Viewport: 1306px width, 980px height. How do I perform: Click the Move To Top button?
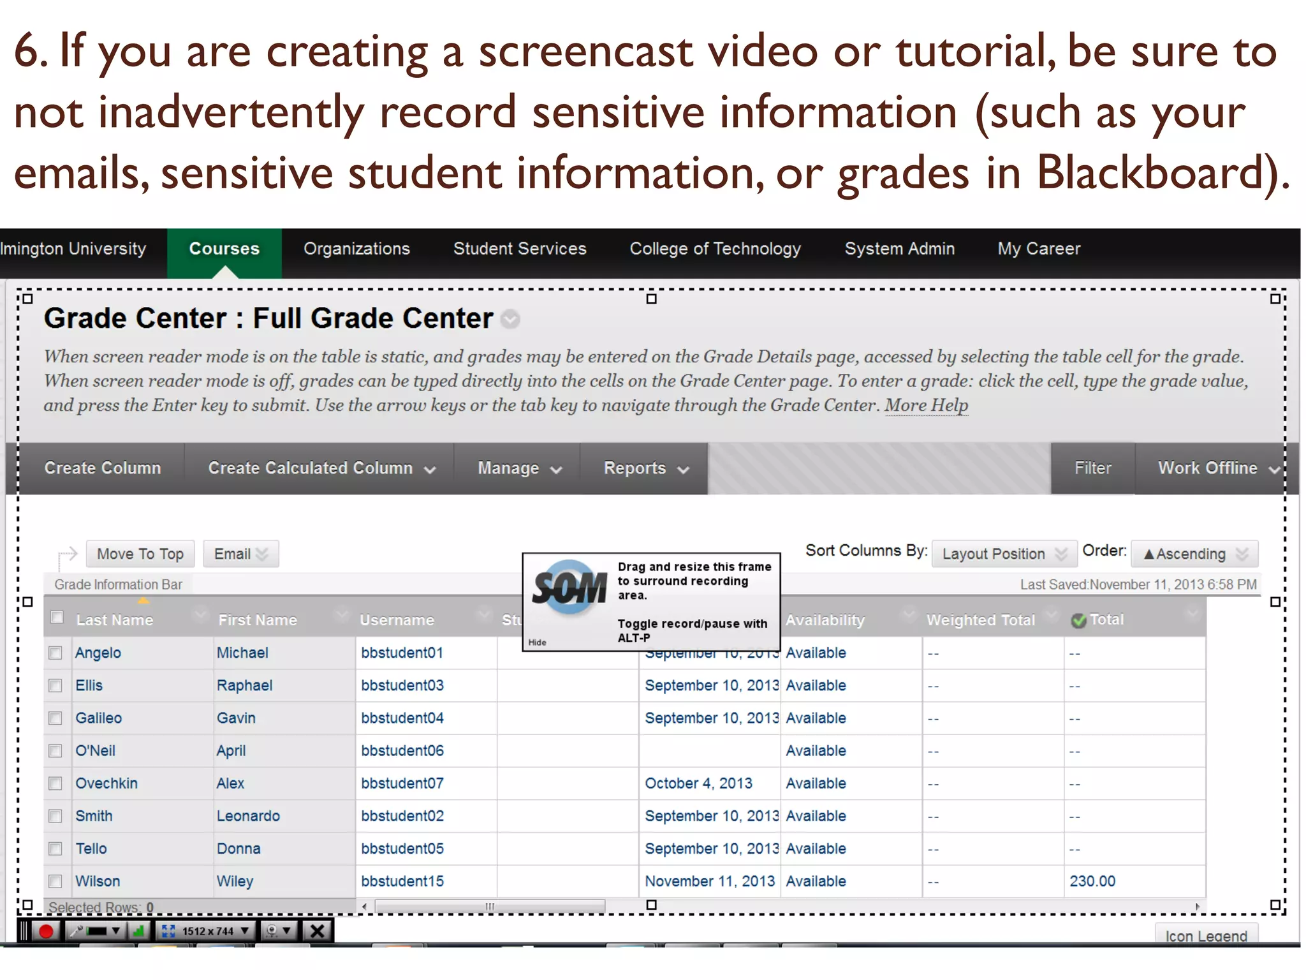tap(140, 554)
